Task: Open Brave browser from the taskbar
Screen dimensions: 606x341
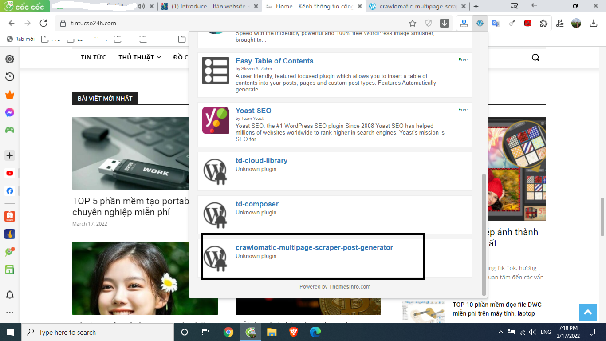Action: click(293, 332)
